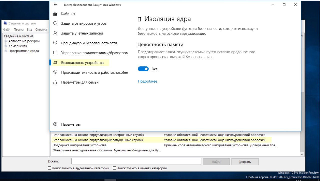The height and width of the screenshot is (181, 320).
Task: Click the laptop icon for device security
Action: coord(55,63)
